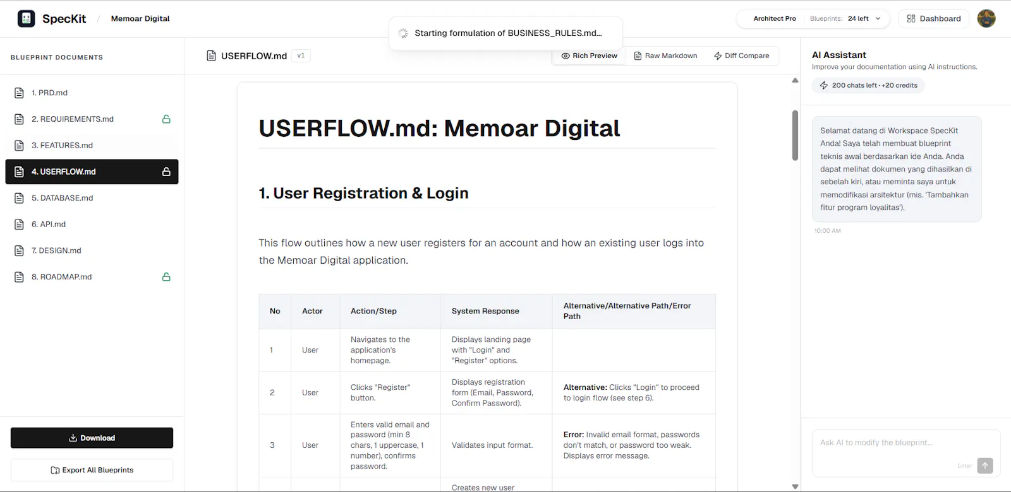This screenshot has width=1011, height=492.
Task: Click the SpecKit logo icon
Action: point(27,18)
